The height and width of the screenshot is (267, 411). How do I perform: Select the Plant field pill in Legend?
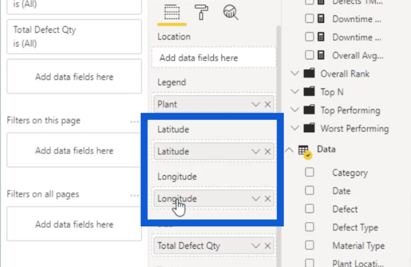[214, 104]
